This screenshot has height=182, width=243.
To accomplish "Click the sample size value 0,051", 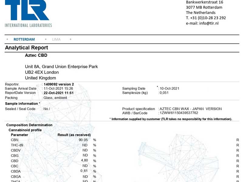I will pos(164,93).
